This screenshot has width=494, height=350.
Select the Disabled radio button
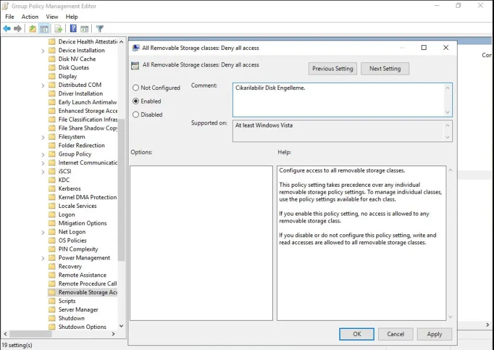[x=136, y=115]
